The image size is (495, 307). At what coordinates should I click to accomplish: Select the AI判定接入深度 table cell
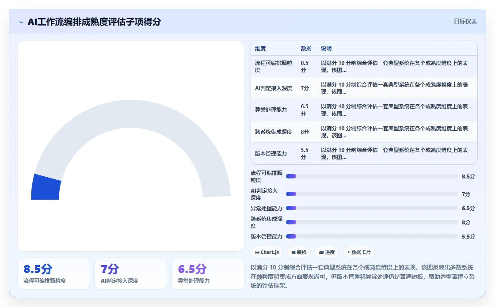pyautogui.click(x=274, y=88)
